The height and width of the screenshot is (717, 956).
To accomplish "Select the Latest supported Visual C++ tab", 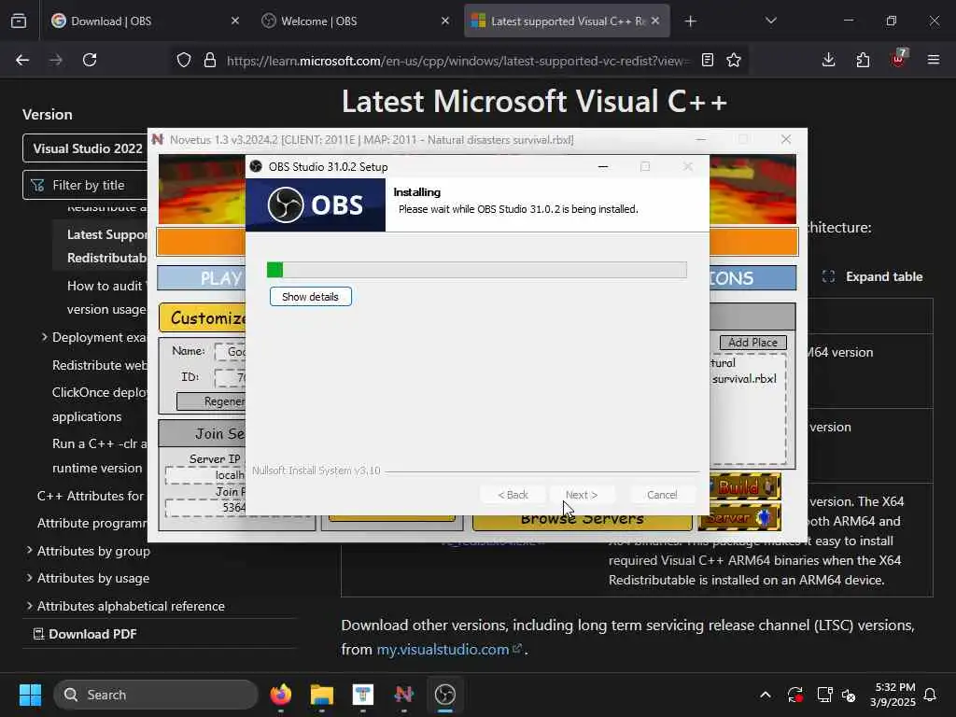I will [x=567, y=21].
